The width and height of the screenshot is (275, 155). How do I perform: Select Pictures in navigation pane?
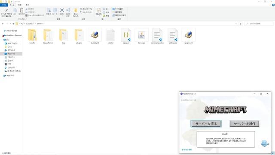[9, 61]
